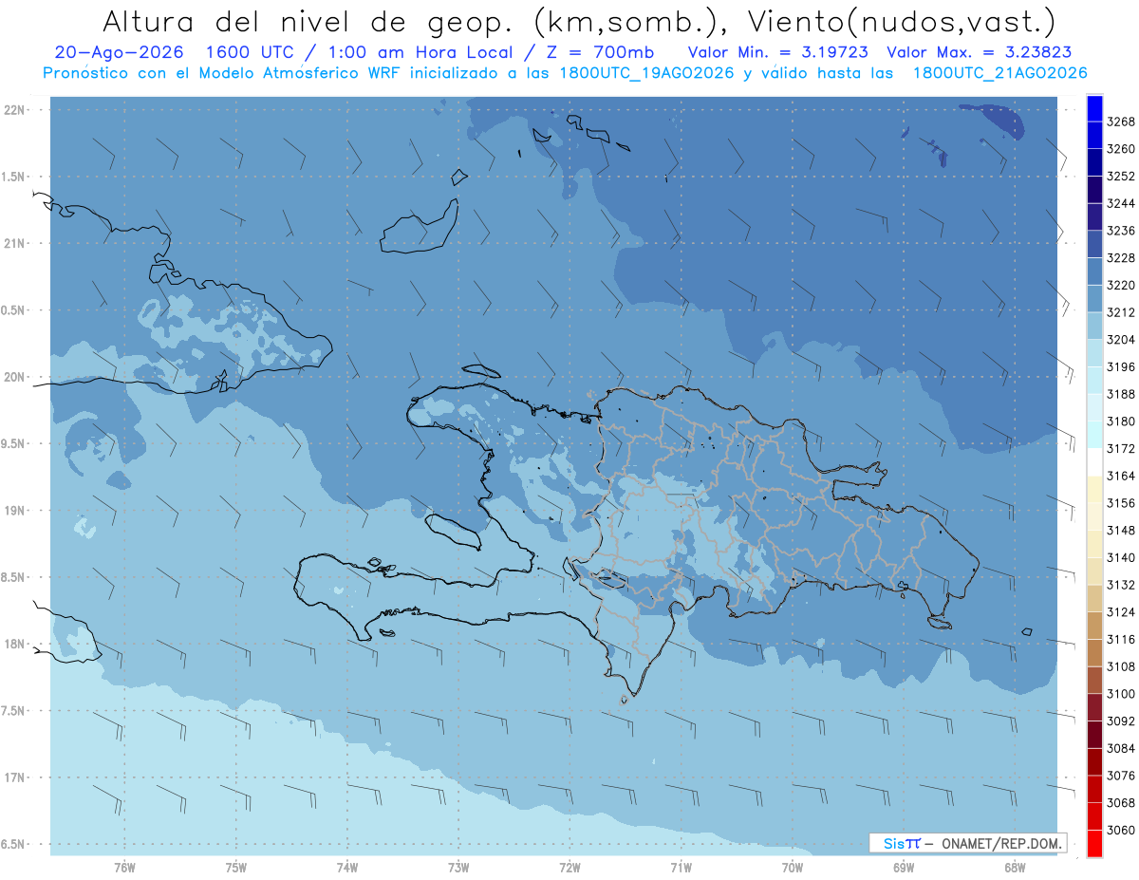Click the 68W longitude label
Viewport: 1139px width, 880px height.
1015,869
